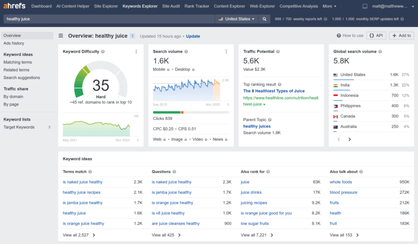Viewport: 418px width, 244px height.
Task: Go to next page of countries list
Action: [350, 139]
